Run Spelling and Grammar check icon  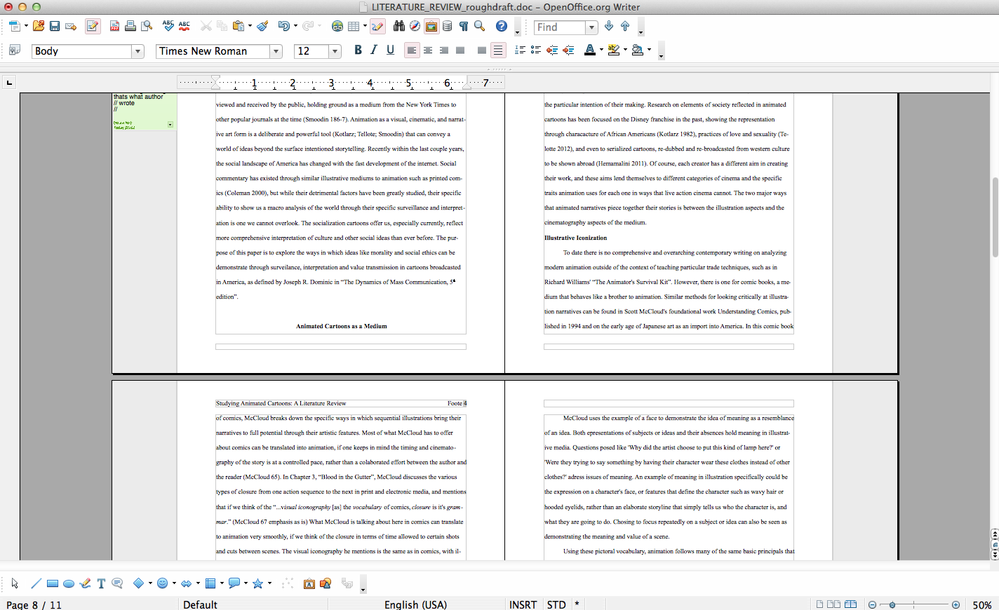(x=168, y=26)
